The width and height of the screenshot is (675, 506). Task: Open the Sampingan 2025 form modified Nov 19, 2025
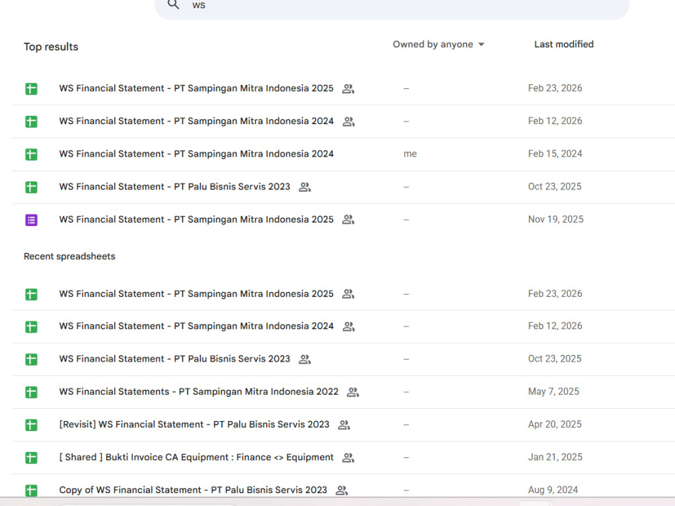coord(196,219)
